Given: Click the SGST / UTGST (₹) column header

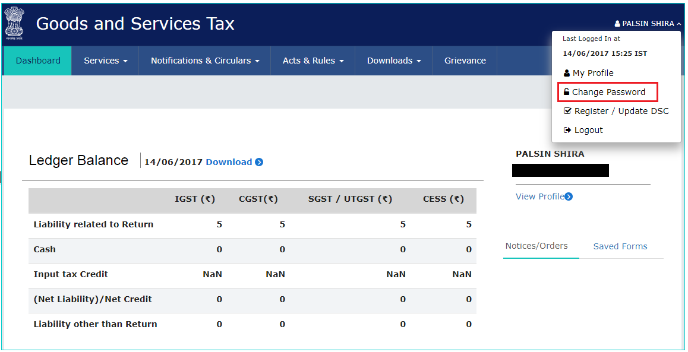Looking at the screenshot, I should click(350, 199).
